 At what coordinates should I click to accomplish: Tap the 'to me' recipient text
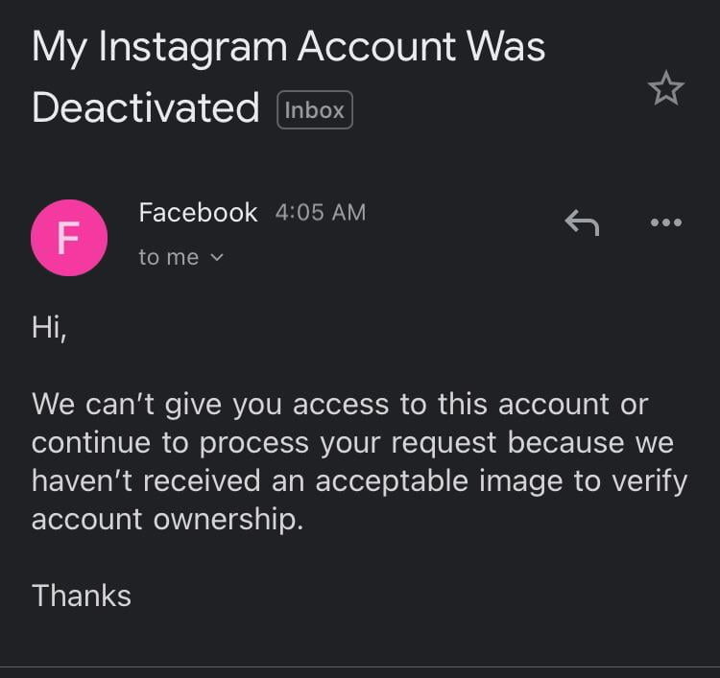tap(169, 257)
